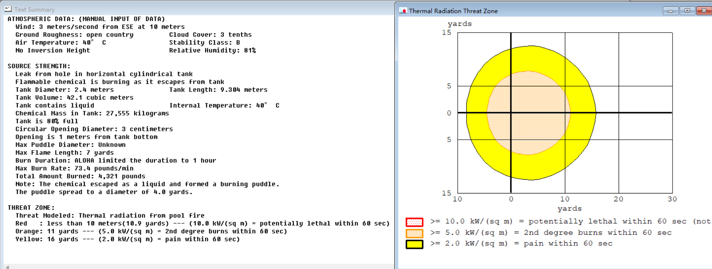Click the Text Summary horizontal scrollbar left arrow
The width and height of the screenshot is (712, 269).
(7, 267)
